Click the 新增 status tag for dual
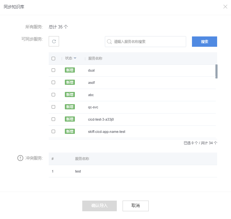The height and width of the screenshot is (219, 231). [x=70, y=70]
